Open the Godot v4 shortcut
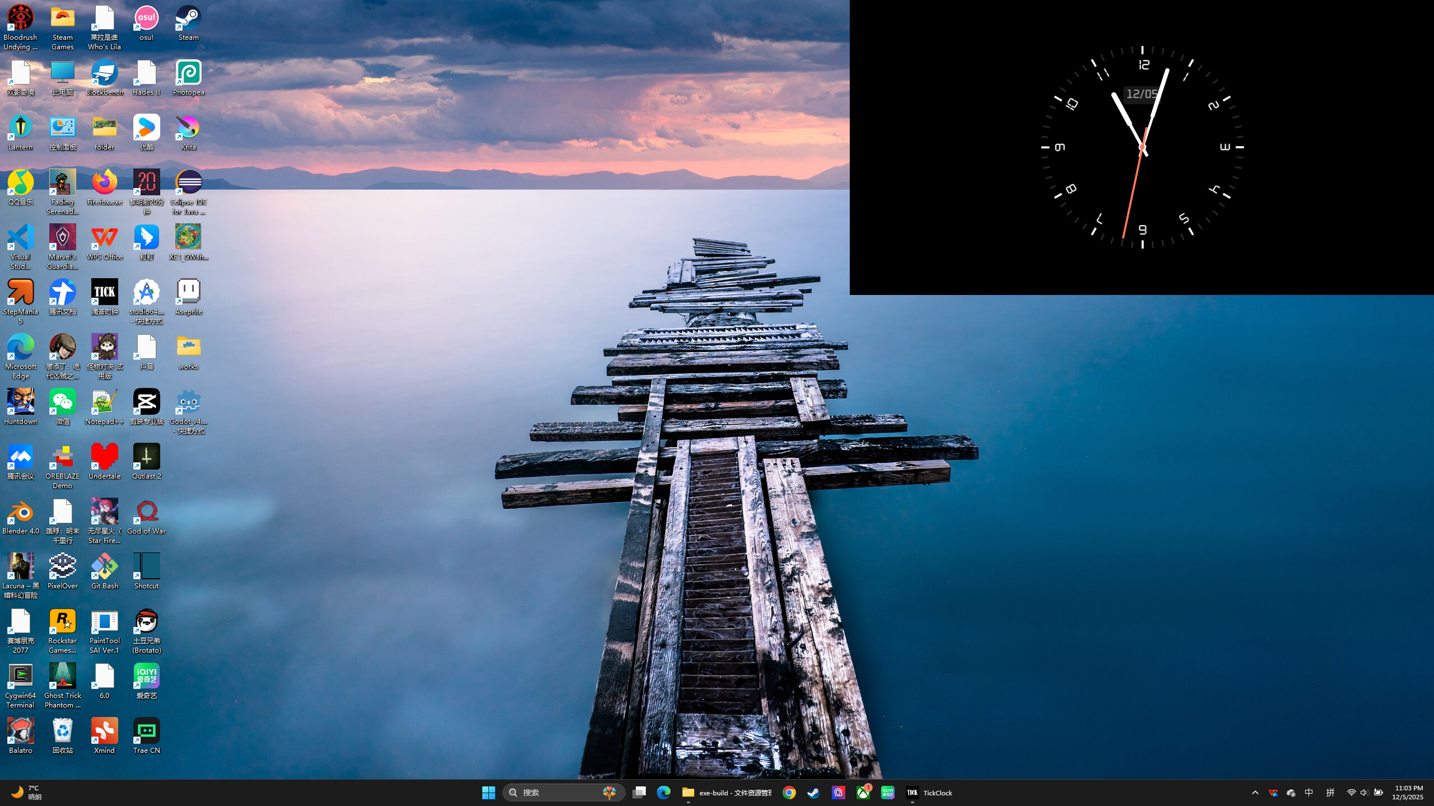This screenshot has height=806, width=1434. point(188,402)
